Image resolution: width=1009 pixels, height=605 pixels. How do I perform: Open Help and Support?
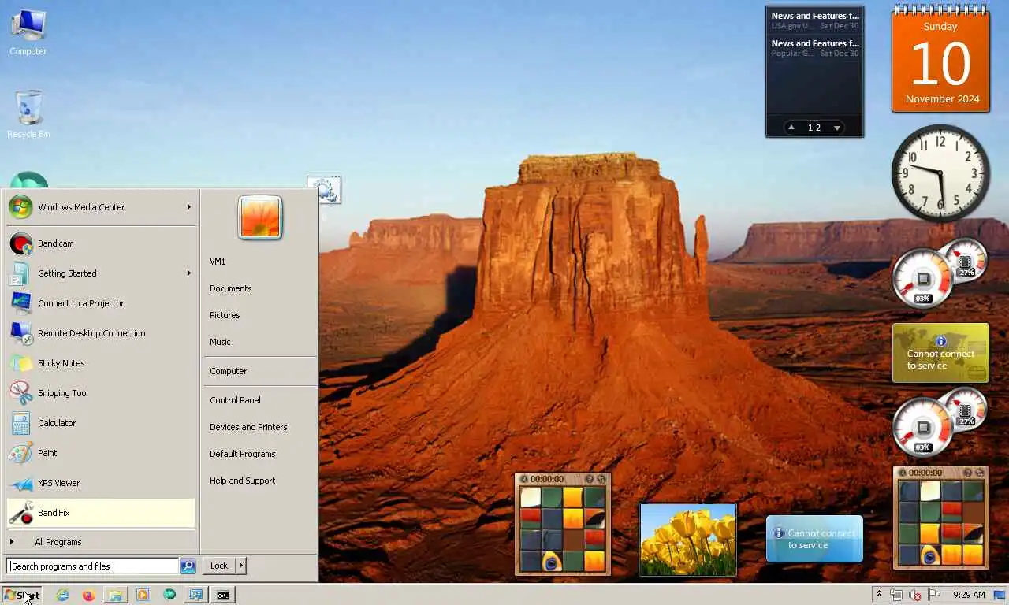(259, 481)
